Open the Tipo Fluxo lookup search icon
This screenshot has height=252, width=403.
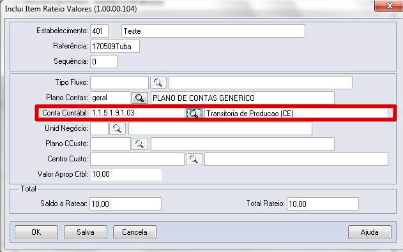click(158, 83)
